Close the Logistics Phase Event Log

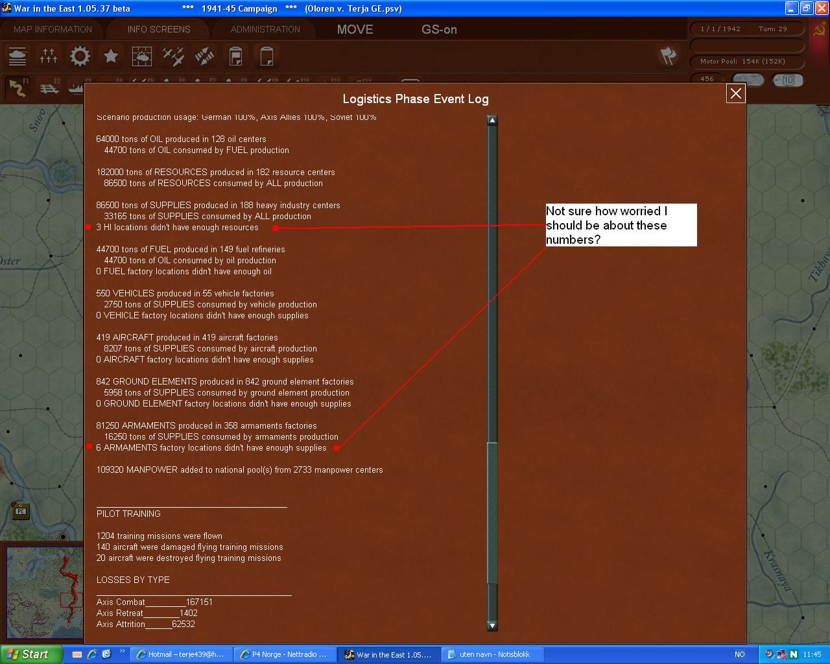click(x=736, y=93)
